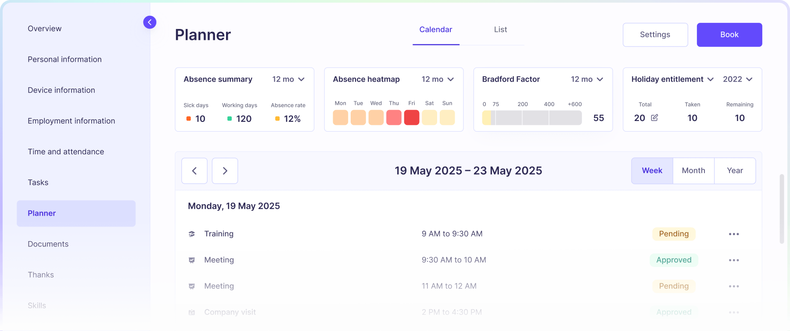Switch calendar to Week view
Image resolution: width=790 pixels, height=331 pixels.
coord(652,171)
